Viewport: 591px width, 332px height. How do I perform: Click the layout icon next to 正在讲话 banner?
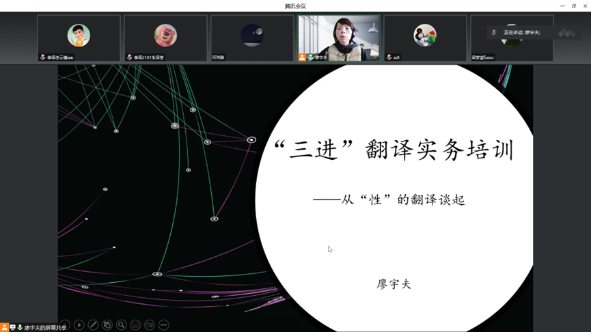[567, 33]
